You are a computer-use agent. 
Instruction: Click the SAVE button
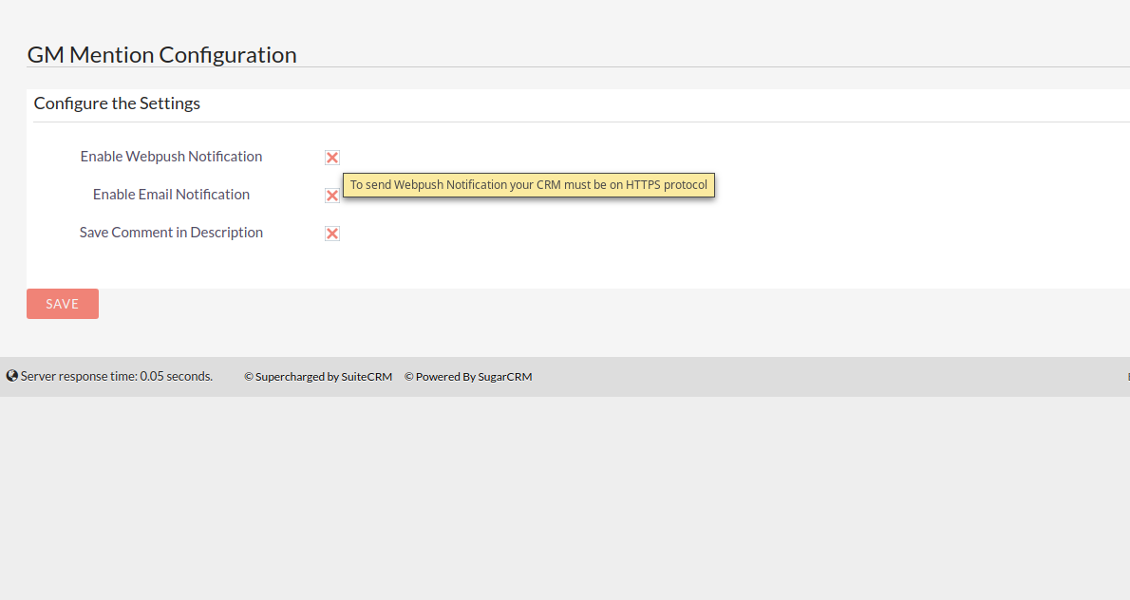coord(63,304)
